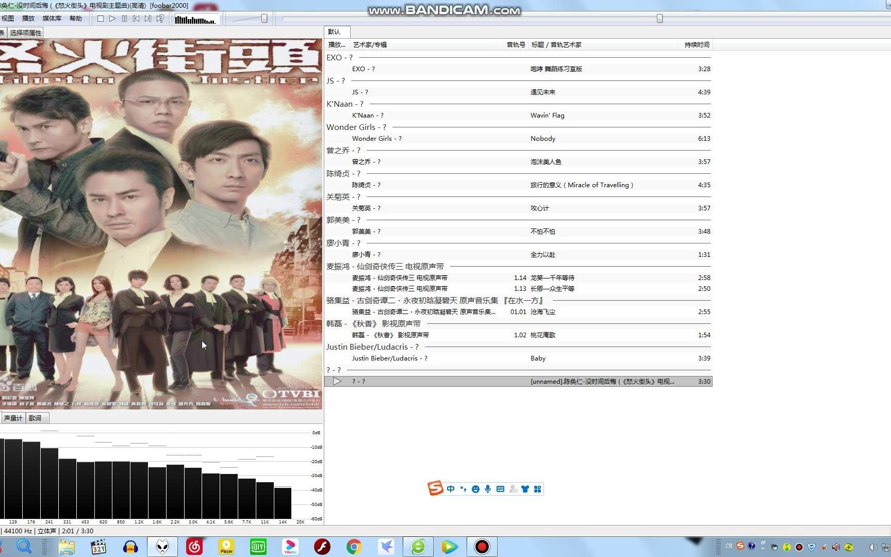
Task: Open the 播放 menu
Action: point(28,19)
